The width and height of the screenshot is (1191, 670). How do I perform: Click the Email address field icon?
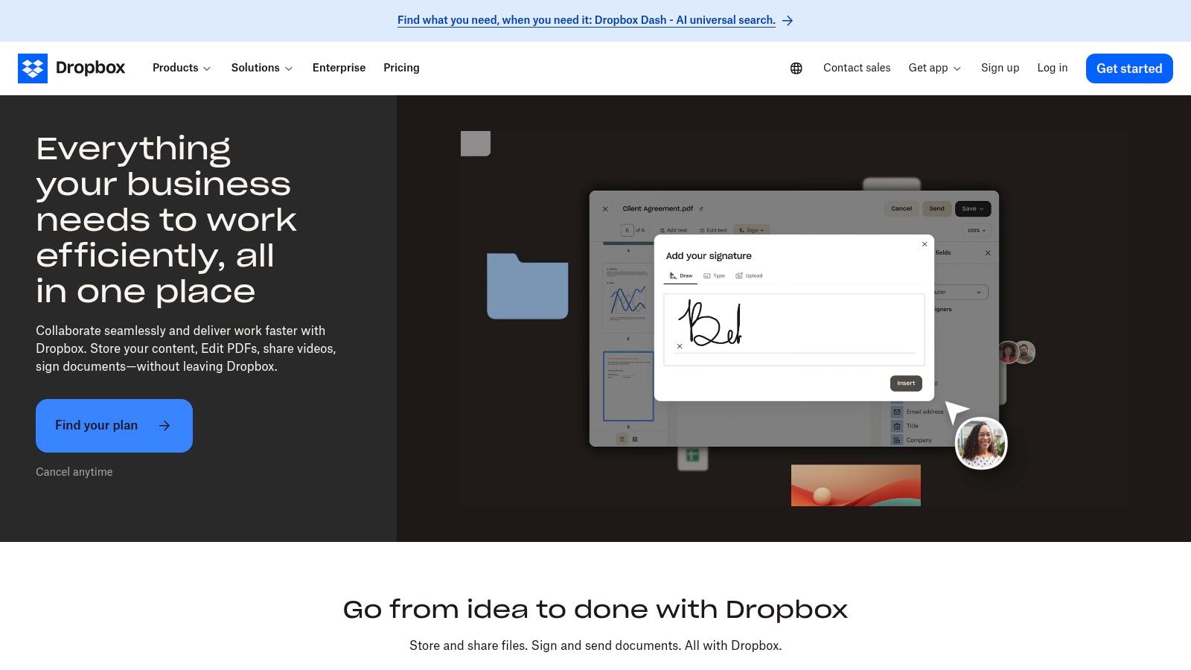click(897, 412)
